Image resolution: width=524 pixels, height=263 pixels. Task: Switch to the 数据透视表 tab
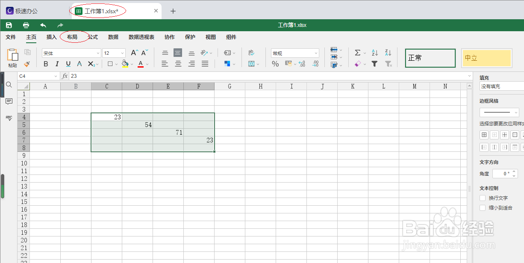(x=141, y=37)
